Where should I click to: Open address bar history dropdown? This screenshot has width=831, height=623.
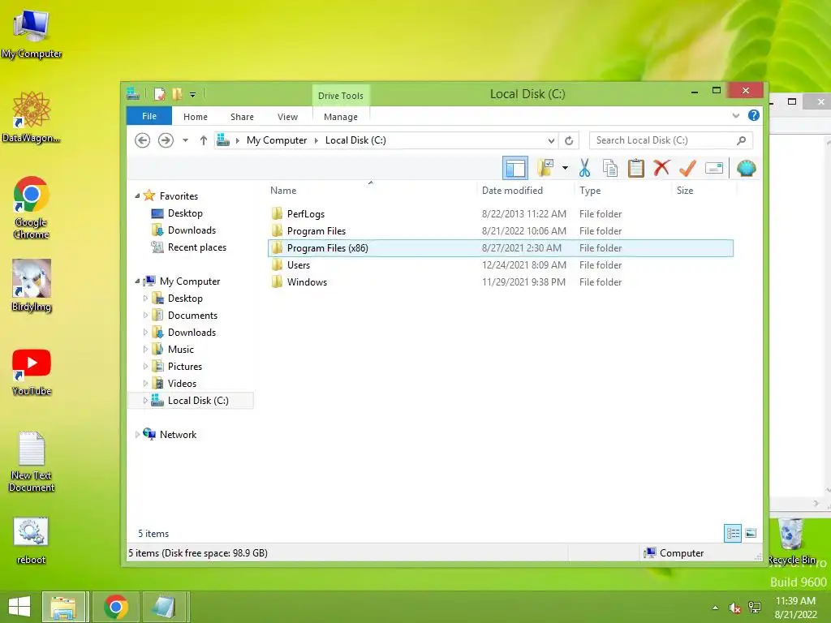[551, 140]
